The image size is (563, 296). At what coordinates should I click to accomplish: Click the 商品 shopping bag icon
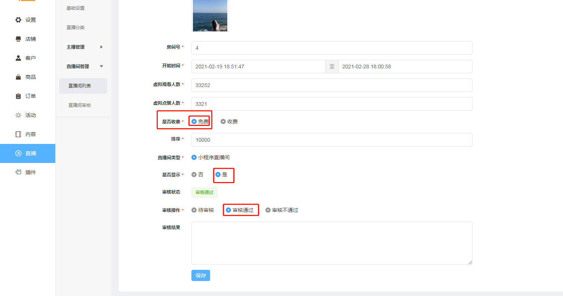pyautogui.click(x=18, y=77)
